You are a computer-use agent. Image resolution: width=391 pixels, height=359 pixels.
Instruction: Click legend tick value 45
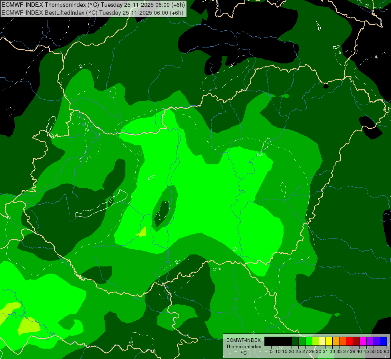pyautogui.click(x=366, y=351)
